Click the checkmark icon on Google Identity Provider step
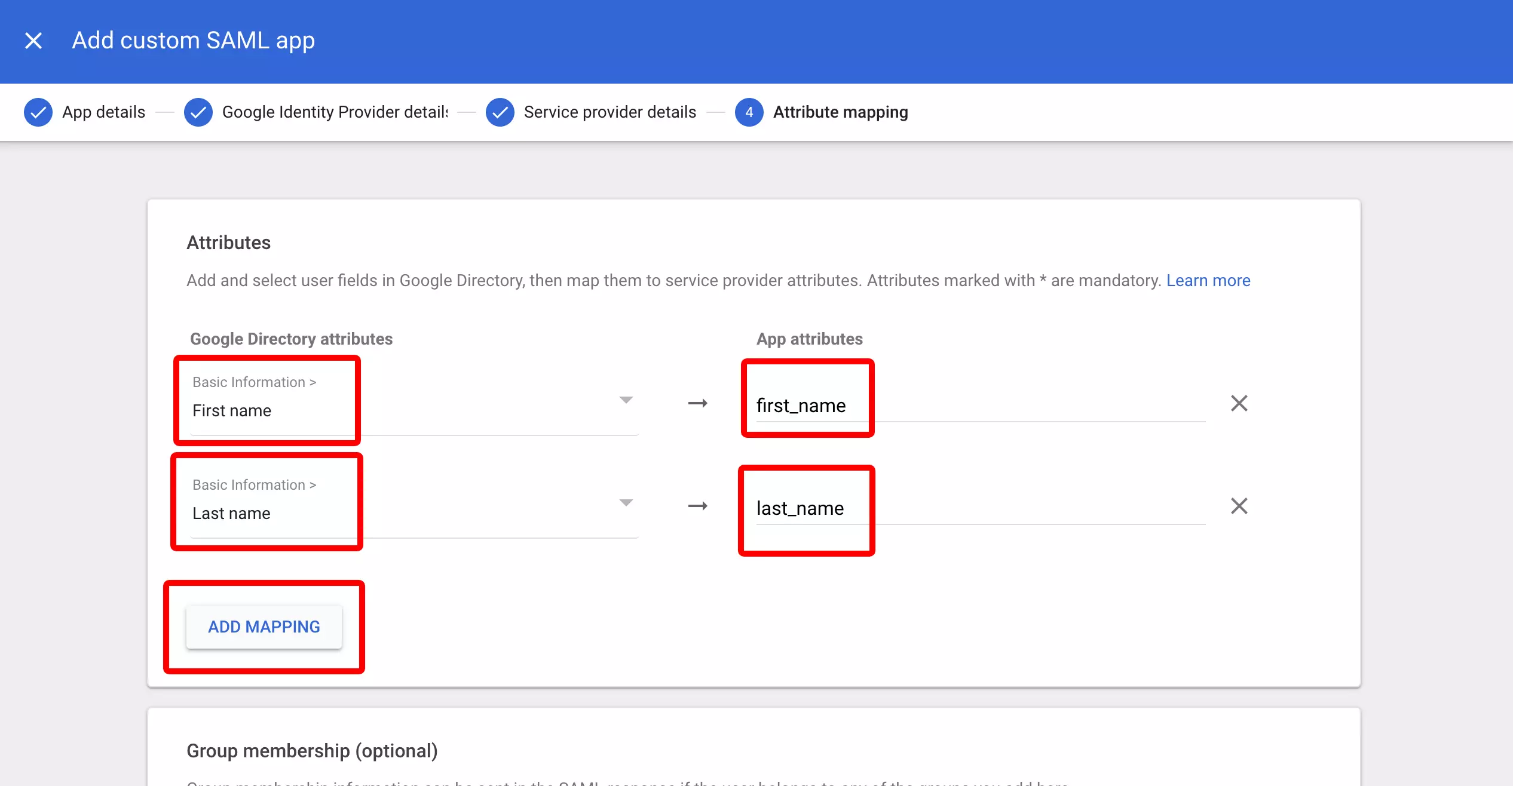 pos(198,112)
